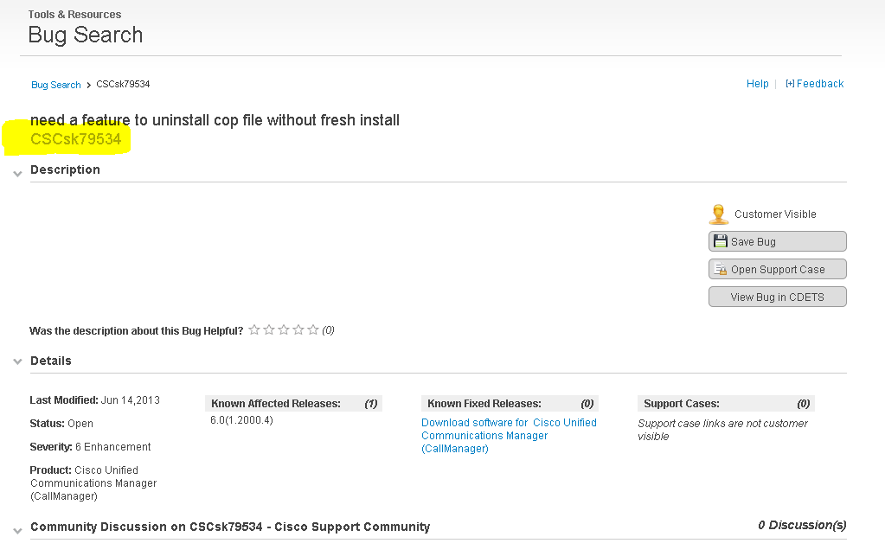Rate the bug description five stars
The height and width of the screenshot is (556, 885).
point(313,329)
